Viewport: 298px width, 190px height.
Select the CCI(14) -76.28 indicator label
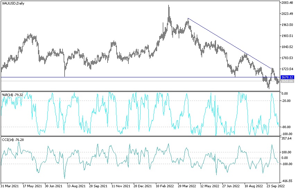pyautogui.click(x=13, y=140)
